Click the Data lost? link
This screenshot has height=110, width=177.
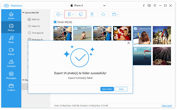pos(167,106)
